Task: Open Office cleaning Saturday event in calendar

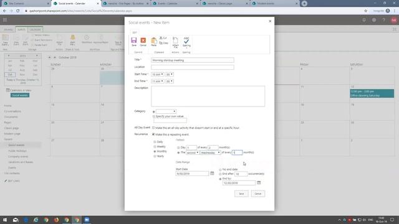Action: coord(372,93)
